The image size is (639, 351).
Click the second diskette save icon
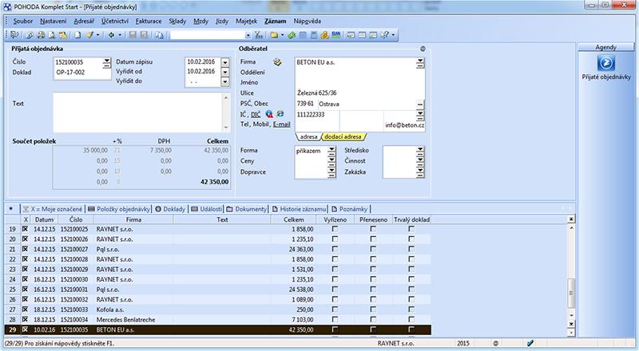(x=144, y=35)
